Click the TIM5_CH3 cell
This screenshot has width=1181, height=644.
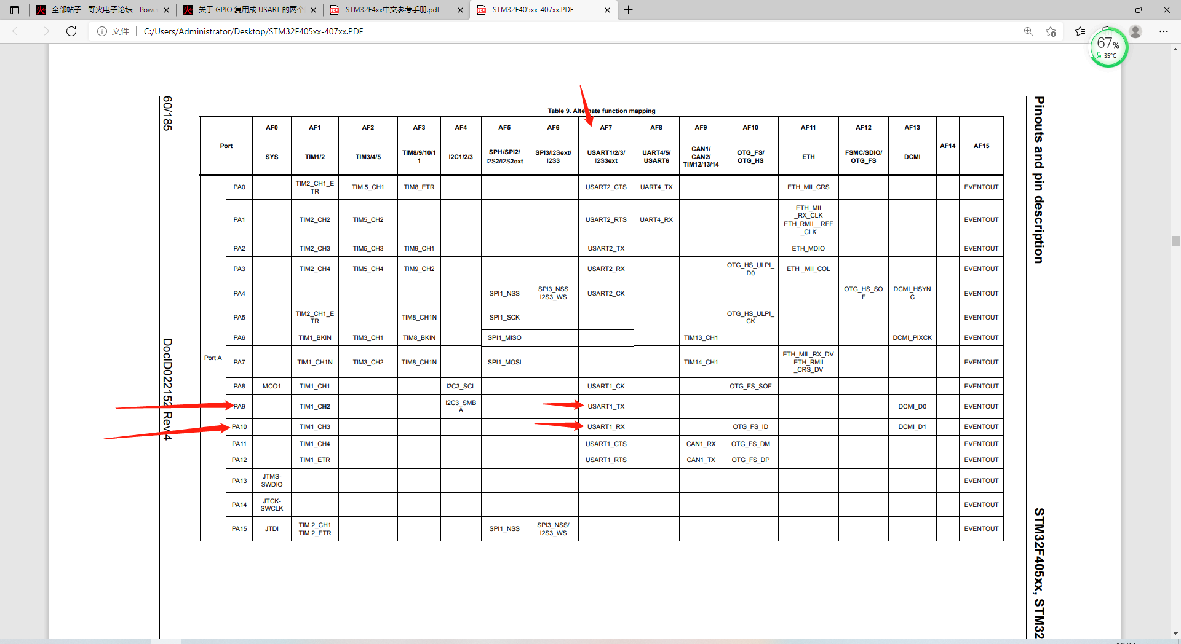pyautogui.click(x=368, y=248)
